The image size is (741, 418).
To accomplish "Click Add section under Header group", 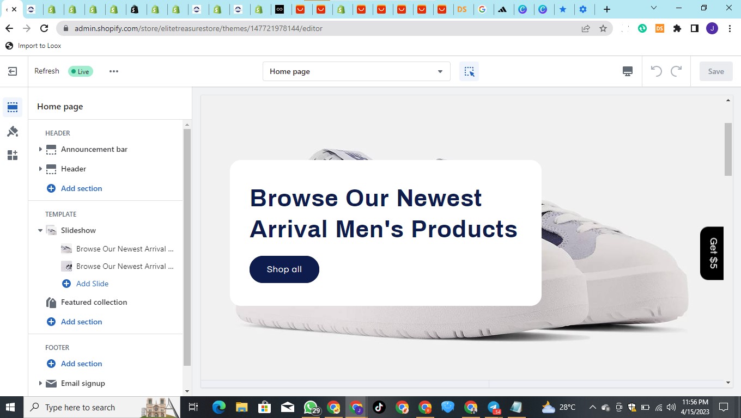I will [x=81, y=188].
